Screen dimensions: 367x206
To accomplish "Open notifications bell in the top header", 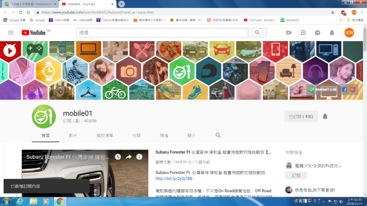I will 332,33.
